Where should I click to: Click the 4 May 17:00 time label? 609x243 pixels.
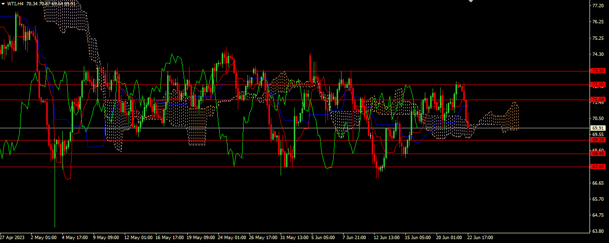(x=75, y=238)
